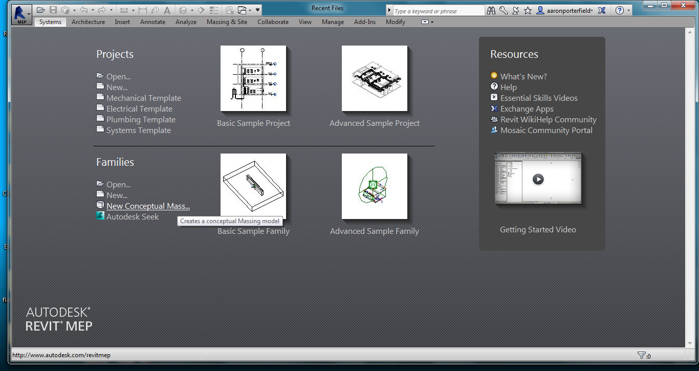This screenshot has width=699, height=371.
Task: Click the Autodesk Seek icon under Families
Action: tap(100, 216)
